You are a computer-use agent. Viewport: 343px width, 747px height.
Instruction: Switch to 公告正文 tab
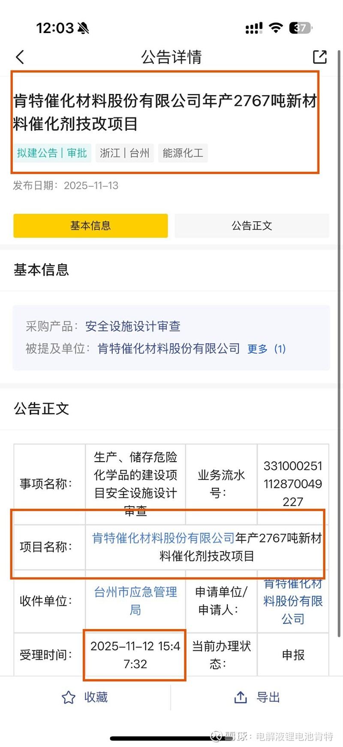pos(252,226)
